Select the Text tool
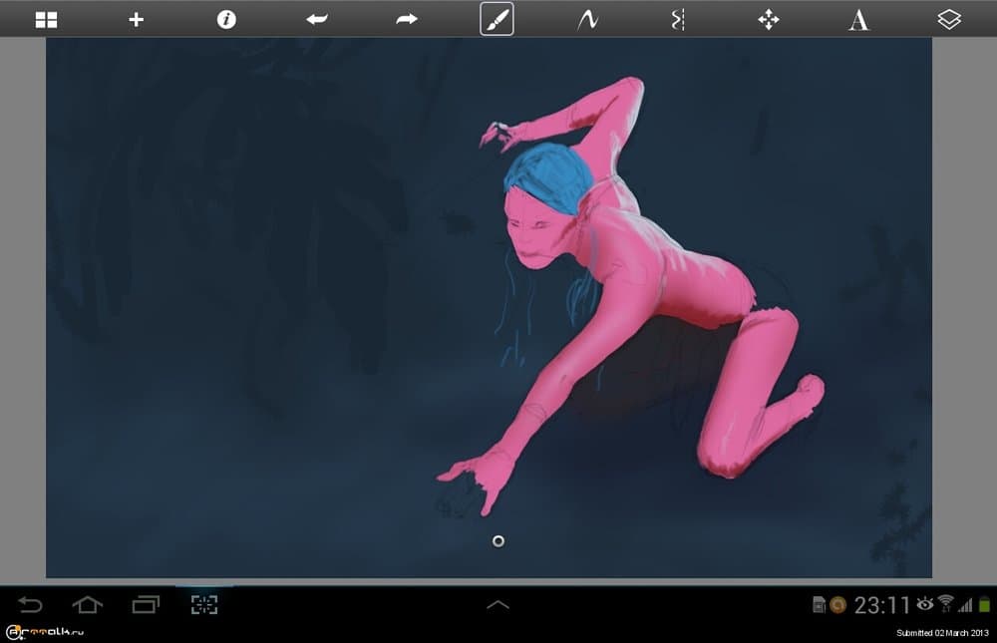This screenshot has width=997, height=643. pos(857,18)
